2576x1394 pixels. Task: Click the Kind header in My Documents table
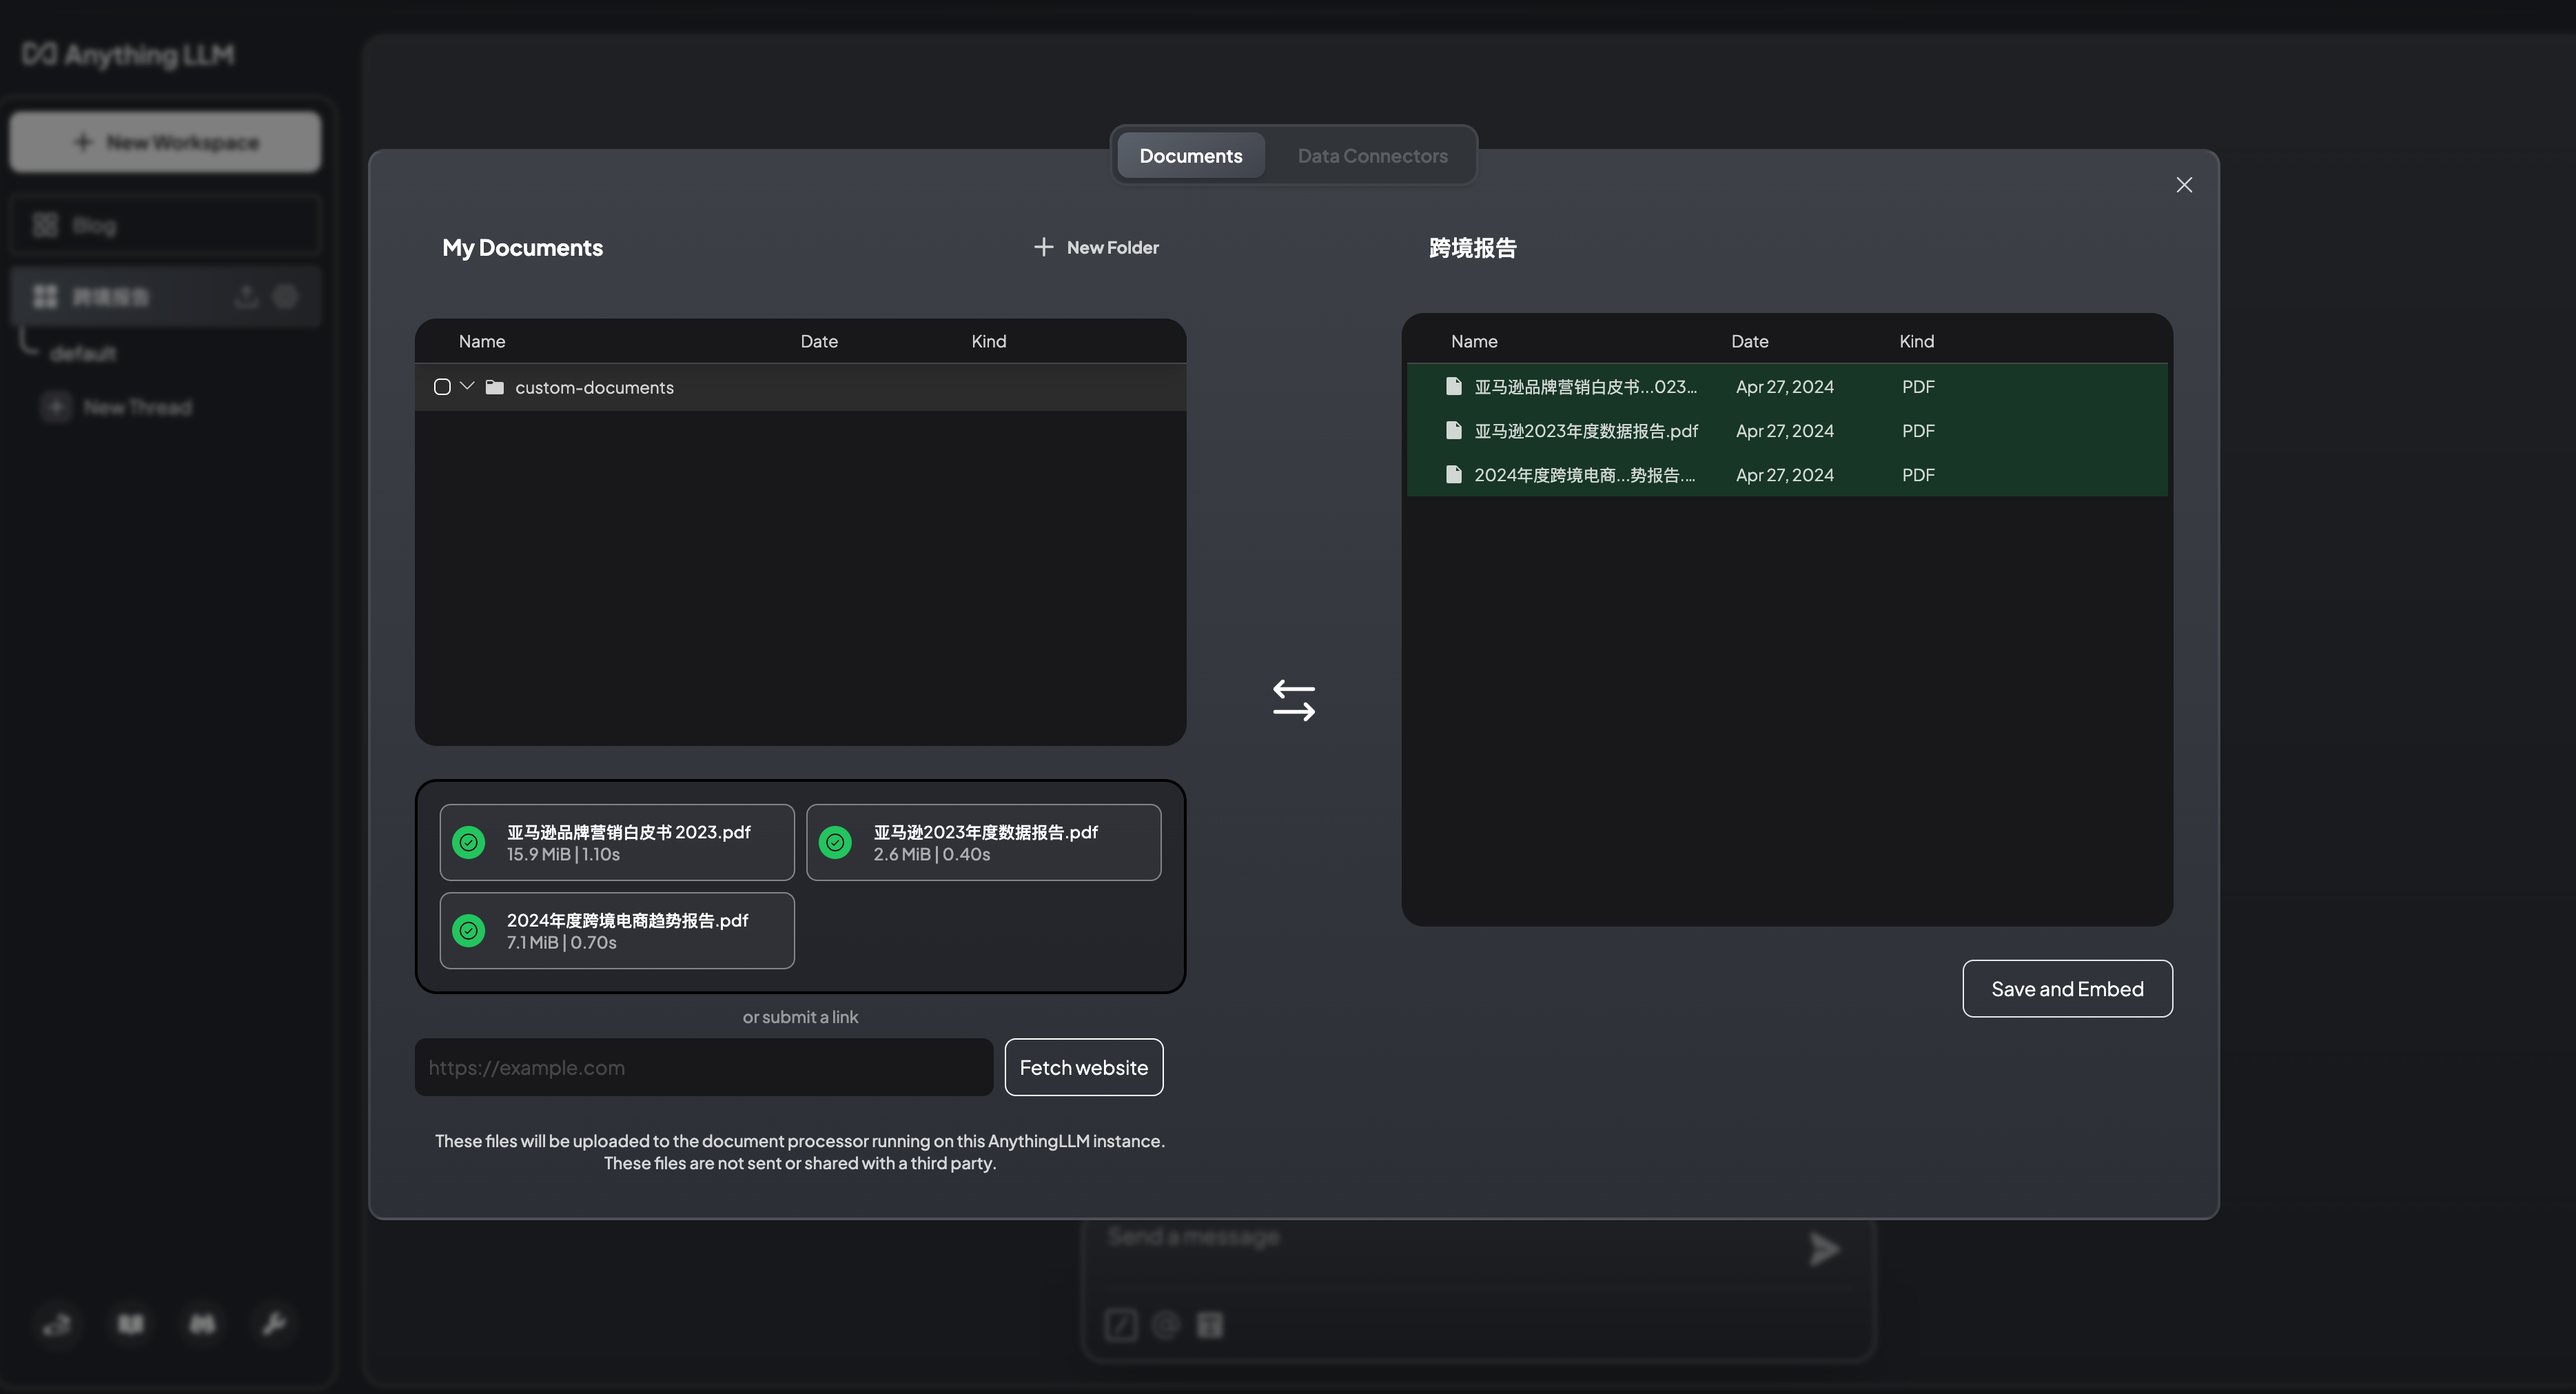[x=989, y=341]
